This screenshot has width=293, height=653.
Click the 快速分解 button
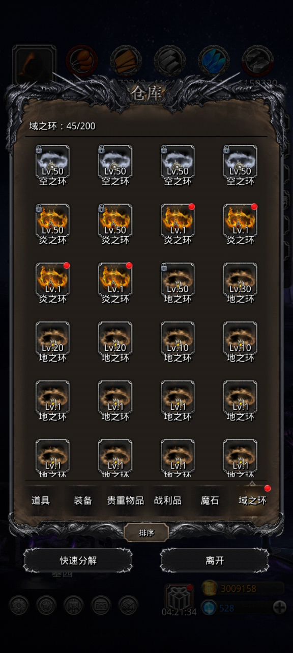point(78,561)
